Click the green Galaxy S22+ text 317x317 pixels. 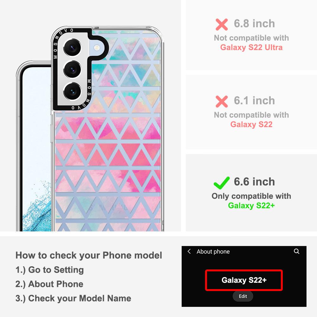251,206
